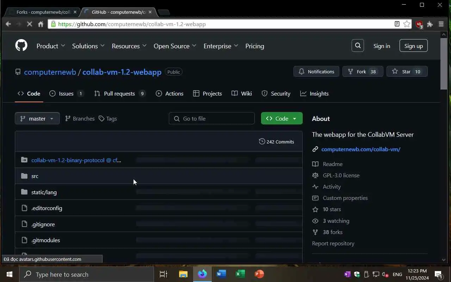451x282 pixels.
Task: Switch to the Forks browser tab
Action: (x=43, y=12)
